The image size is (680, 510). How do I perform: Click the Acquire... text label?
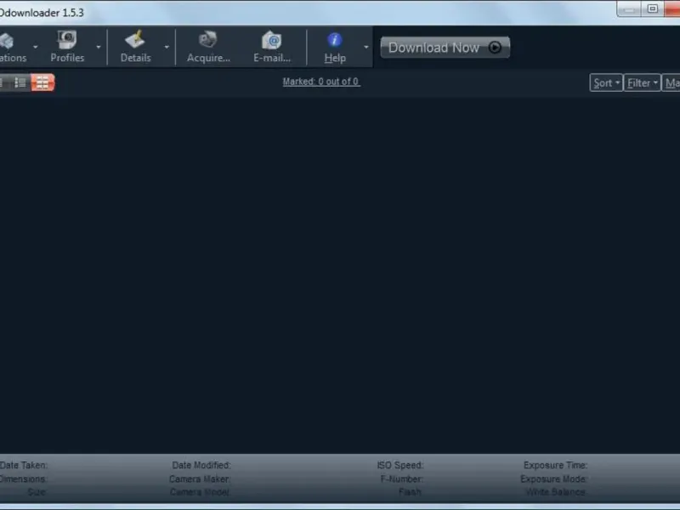point(208,58)
